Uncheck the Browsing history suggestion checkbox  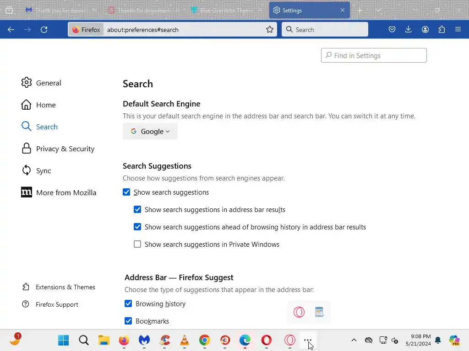point(128,303)
